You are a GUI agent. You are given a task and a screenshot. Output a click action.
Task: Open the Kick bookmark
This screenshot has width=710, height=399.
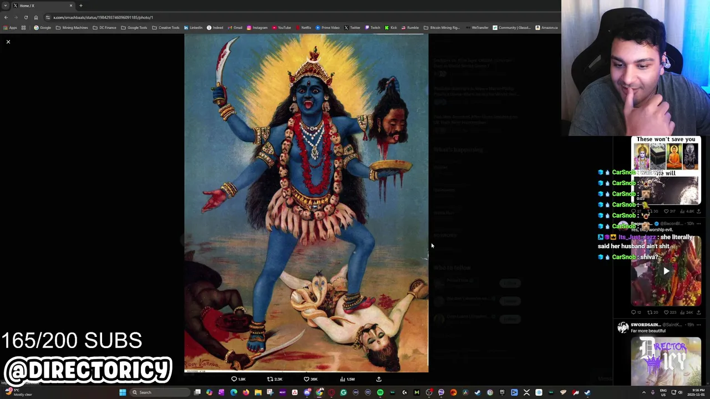390,28
